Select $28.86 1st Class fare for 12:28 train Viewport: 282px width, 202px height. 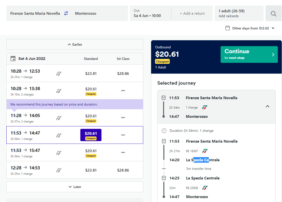(x=123, y=170)
